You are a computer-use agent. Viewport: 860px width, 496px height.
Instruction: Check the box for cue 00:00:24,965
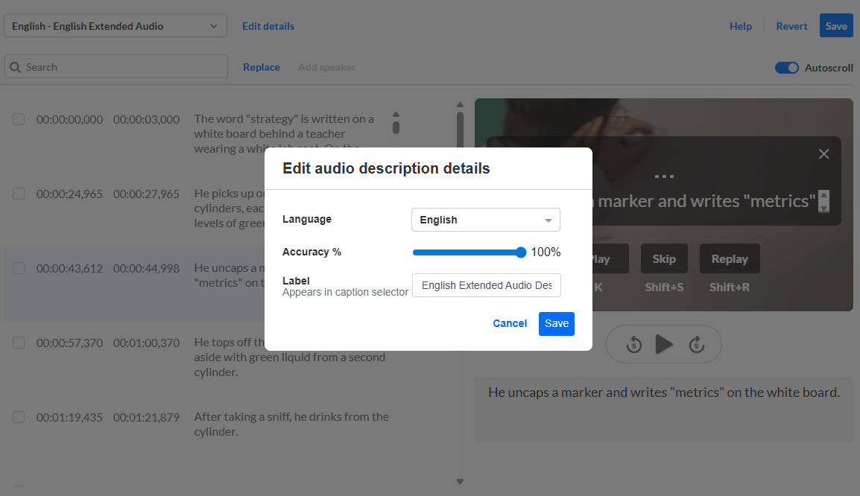(x=19, y=194)
